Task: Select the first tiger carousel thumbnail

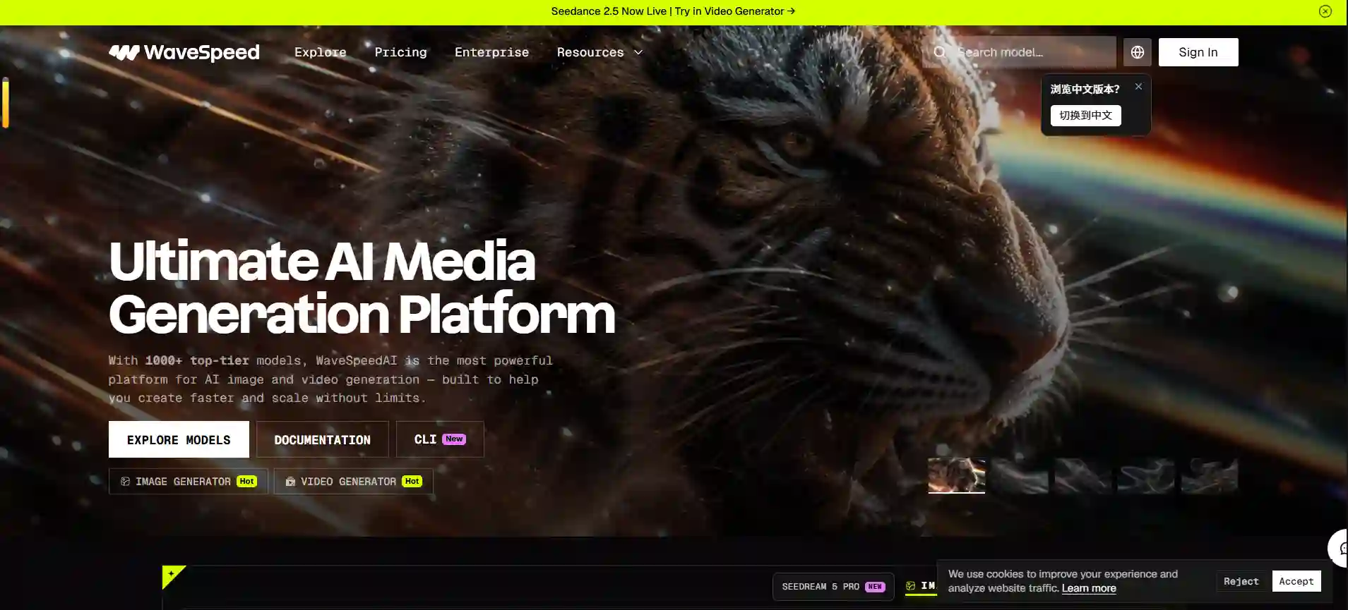Action: coord(956,475)
